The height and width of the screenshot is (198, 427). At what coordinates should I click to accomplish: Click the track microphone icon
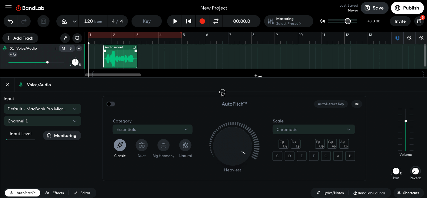(x=5, y=48)
